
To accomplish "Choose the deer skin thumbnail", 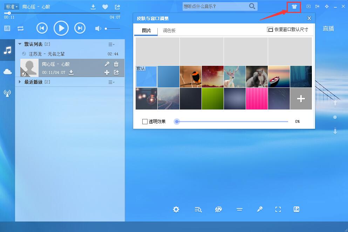I will (x=234, y=77).
